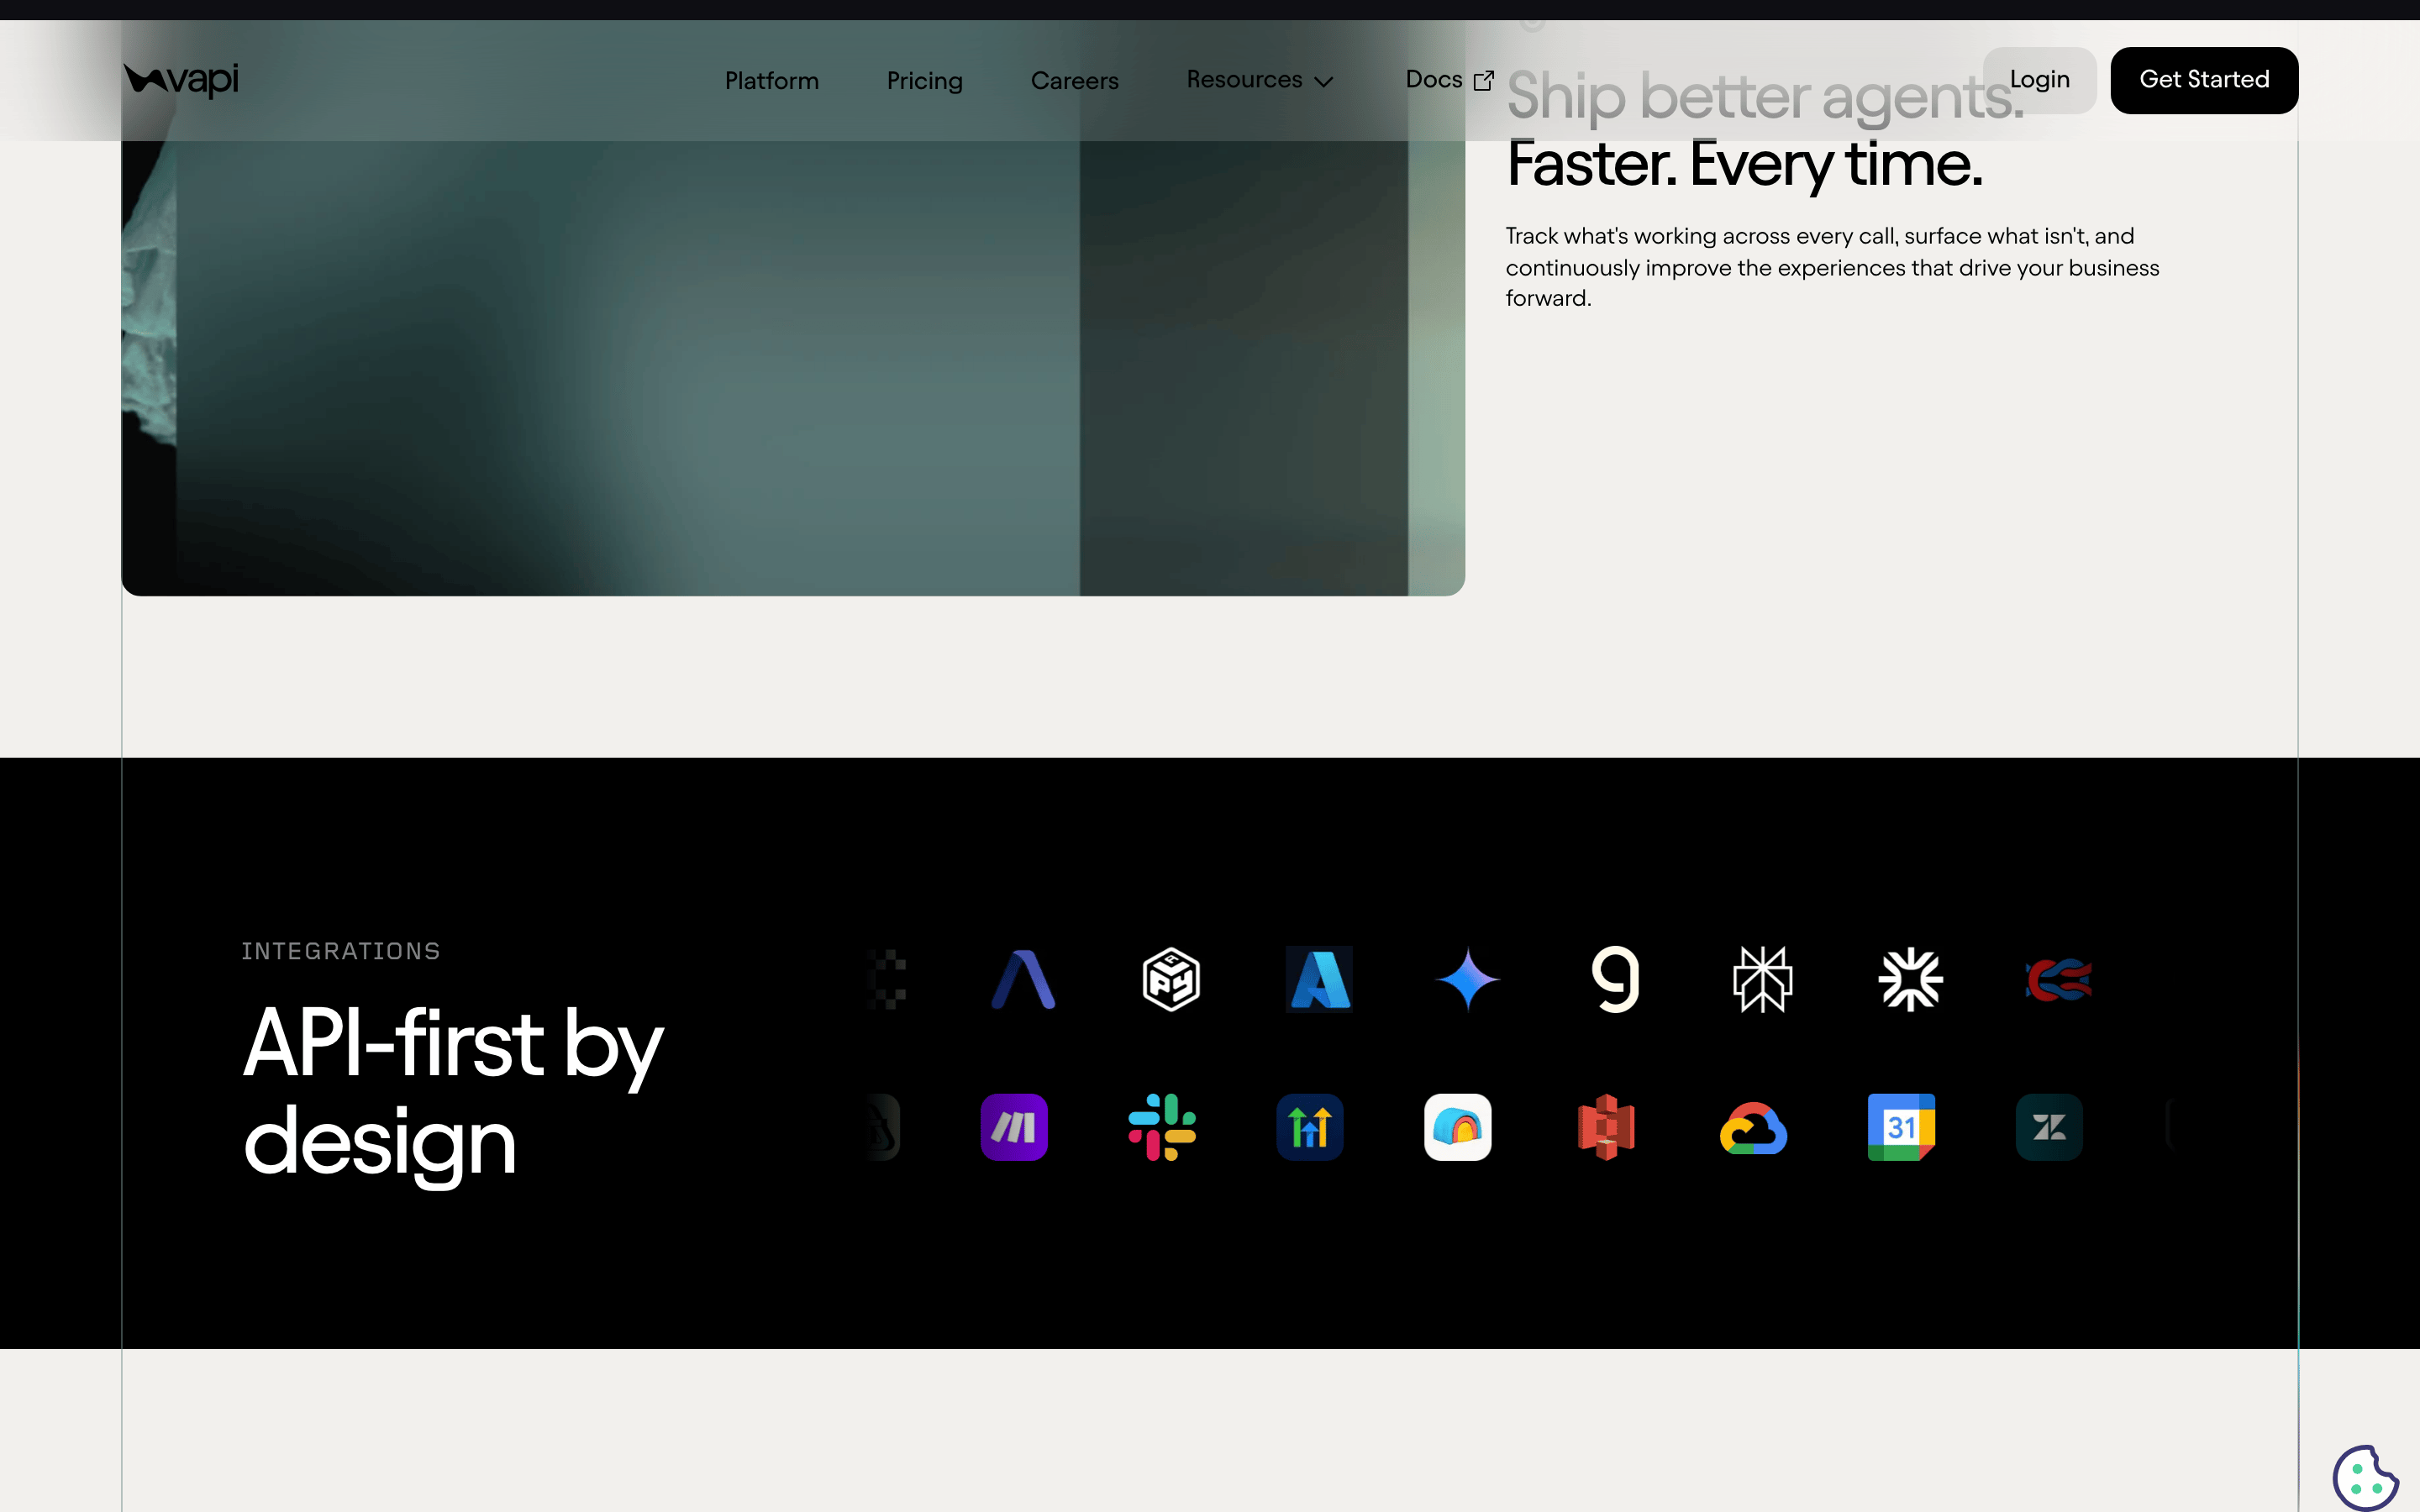Click the Vapi logo in header
2420x1512 pixels.
[x=181, y=80]
